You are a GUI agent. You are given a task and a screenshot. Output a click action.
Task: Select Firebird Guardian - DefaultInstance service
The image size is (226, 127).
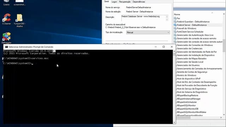pos(193,22)
